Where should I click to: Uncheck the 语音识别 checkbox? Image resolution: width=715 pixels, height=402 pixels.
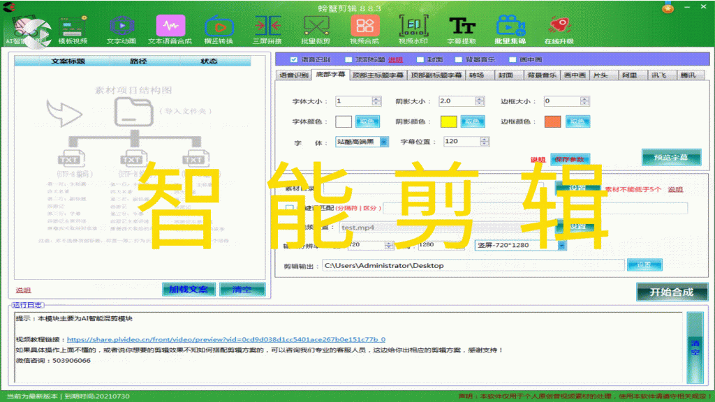[x=293, y=61]
